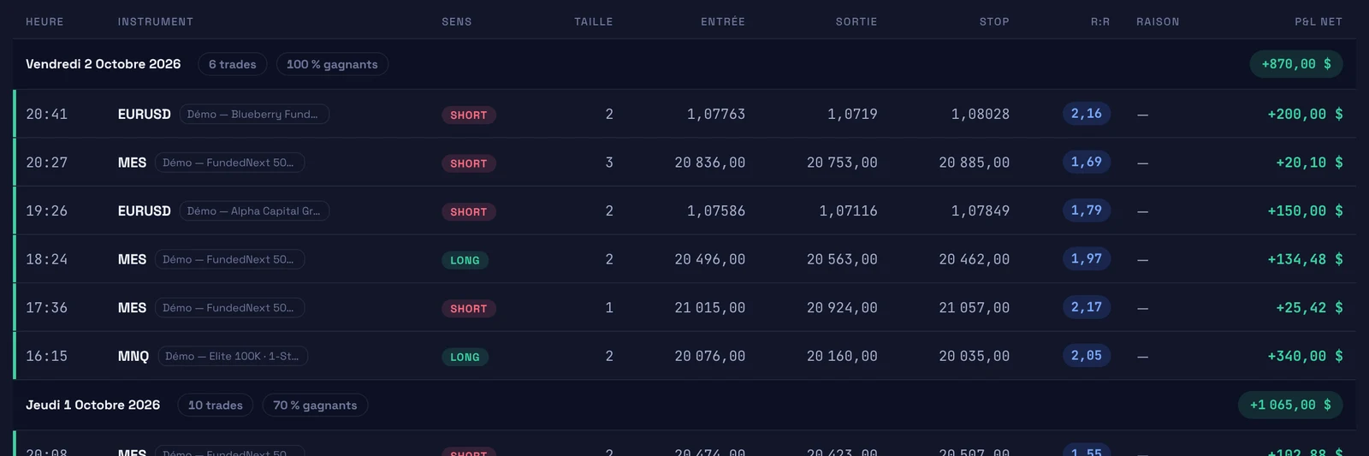Click the 'Démo — Alpha Capital Gr...' account tag
1369x456 pixels.
coord(254,210)
